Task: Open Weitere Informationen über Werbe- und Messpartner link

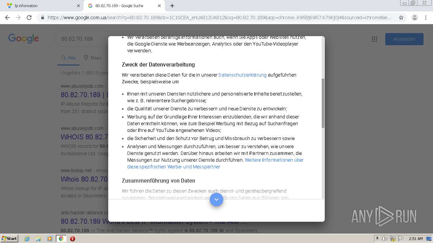Action: 215,163
